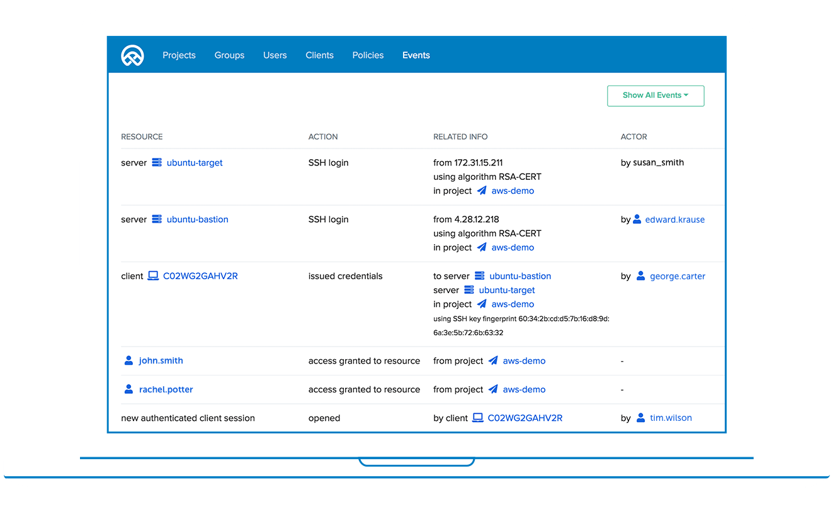This screenshot has width=835, height=507.
Task: Click project icon in ubuntu-target row
Action: (x=482, y=191)
